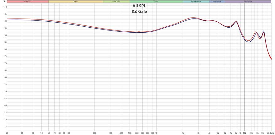Click the 55 value on the SPL axis
Image resolution: width=275 pixels, height=135 pixels.
point(5,84)
